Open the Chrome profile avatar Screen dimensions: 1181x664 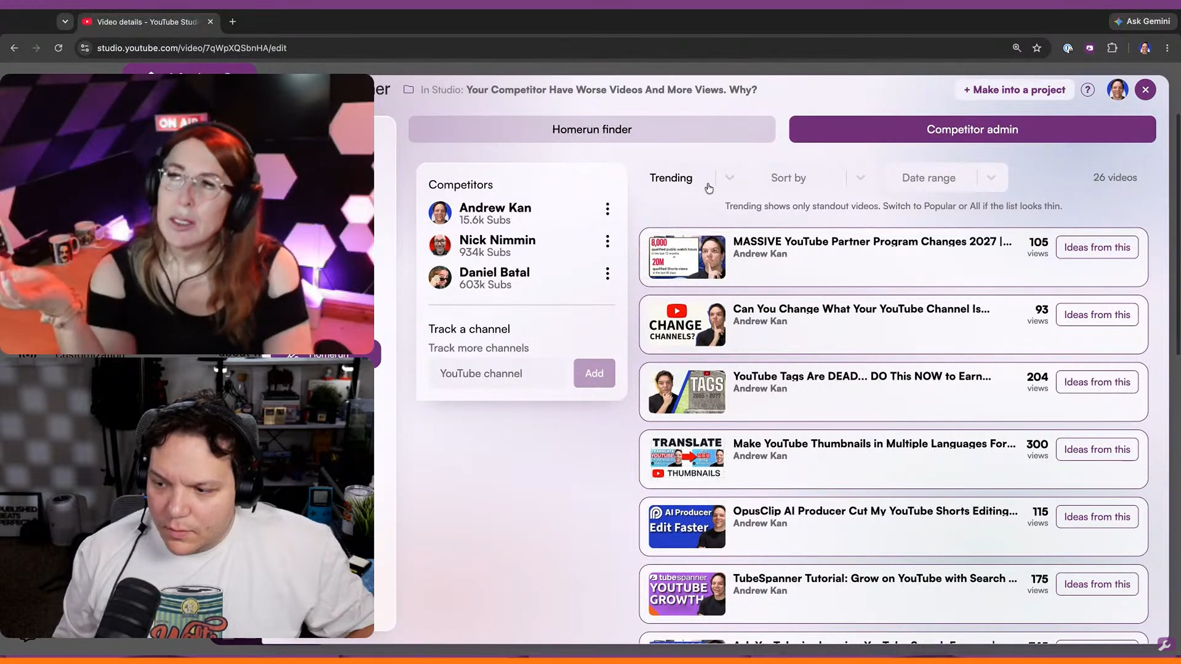1145,48
